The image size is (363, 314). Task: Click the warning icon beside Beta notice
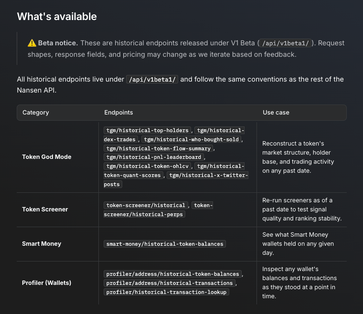pos(32,43)
